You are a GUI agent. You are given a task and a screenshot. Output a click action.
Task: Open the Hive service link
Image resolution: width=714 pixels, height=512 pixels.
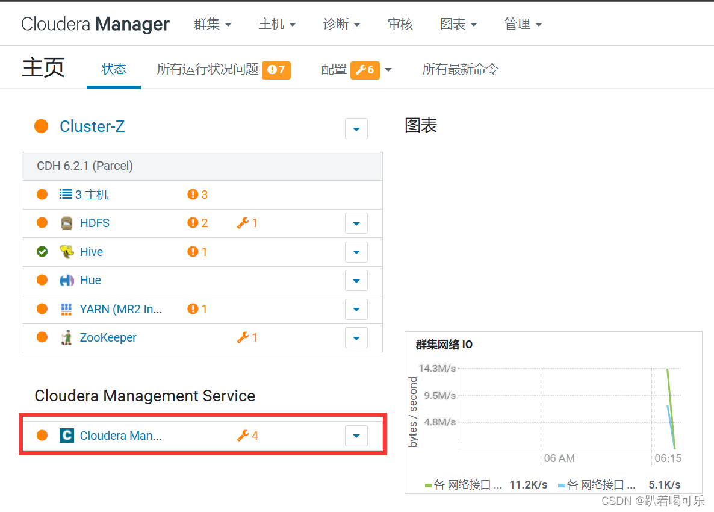92,252
